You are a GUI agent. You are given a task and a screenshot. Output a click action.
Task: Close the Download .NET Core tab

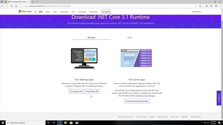[29, 2]
